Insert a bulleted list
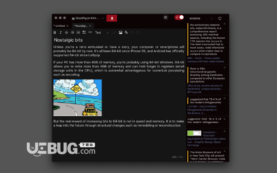This screenshot has width=277, height=173. pyautogui.click(x=72, y=32)
